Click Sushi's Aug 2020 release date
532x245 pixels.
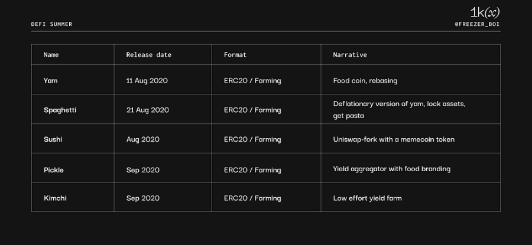pyautogui.click(x=143, y=139)
